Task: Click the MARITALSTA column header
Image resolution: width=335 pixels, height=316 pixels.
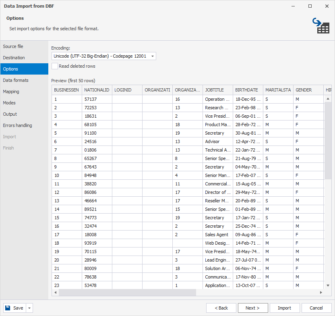Action: pyautogui.click(x=278, y=90)
